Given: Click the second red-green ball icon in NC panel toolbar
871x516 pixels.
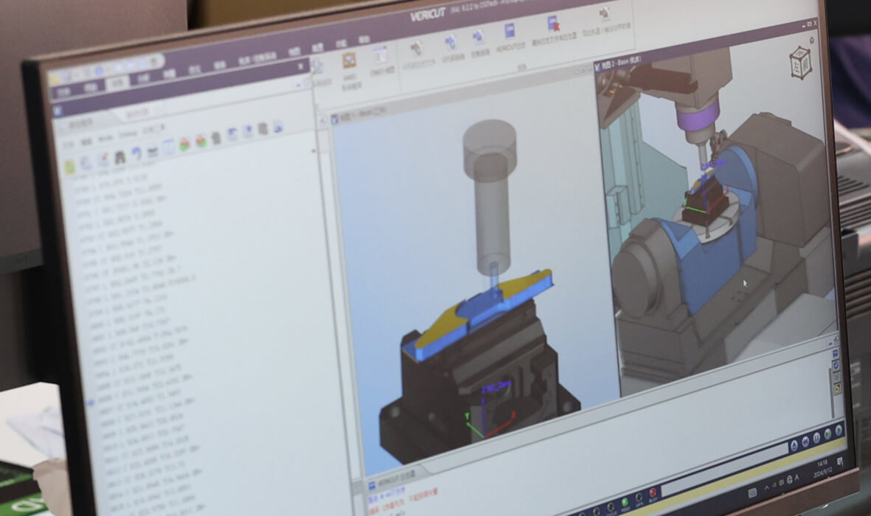Looking at the screenshot, I should [x=201, y=141].
